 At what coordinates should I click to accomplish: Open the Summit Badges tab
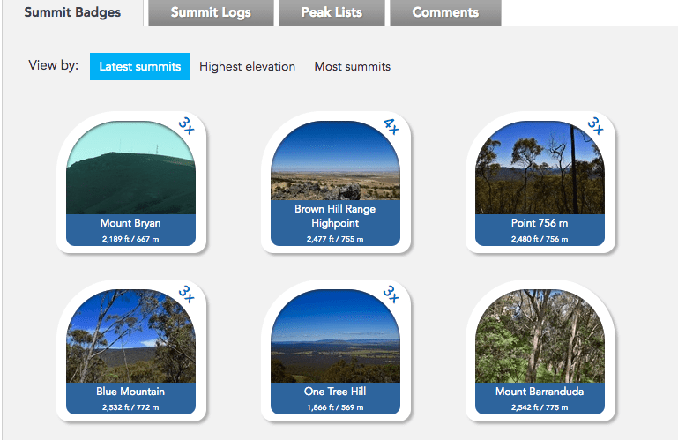coord(72,12)
